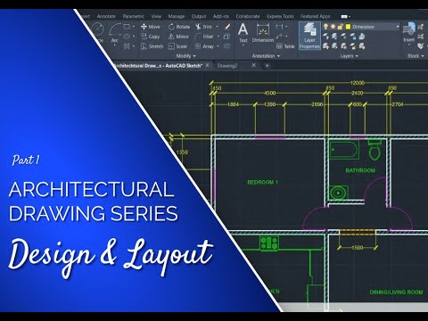Click the yellow layer color swatch
Screen dimensions: 428x321
click(x=348, y=27)
